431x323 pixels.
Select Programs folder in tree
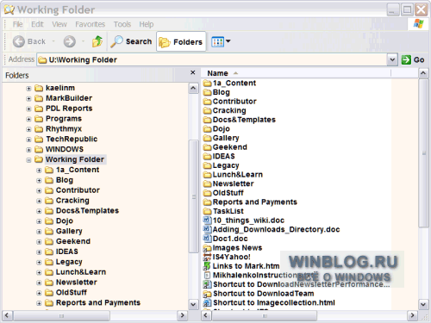pos(64,119)
